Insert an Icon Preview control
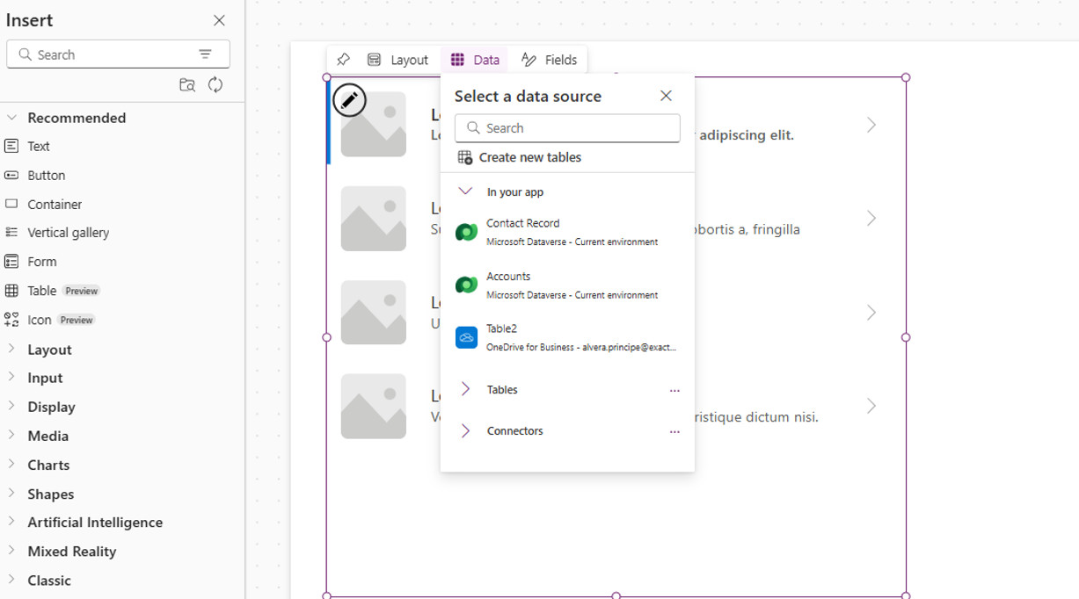 (x=39, y=319)
